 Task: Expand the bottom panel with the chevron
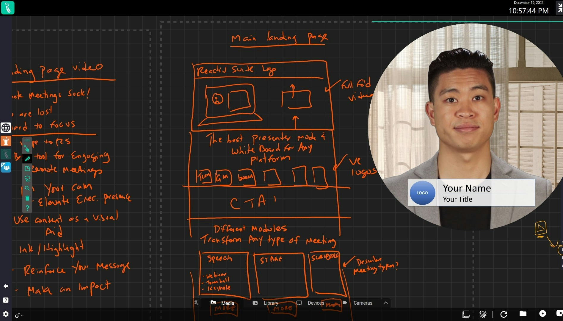point(386,303)
